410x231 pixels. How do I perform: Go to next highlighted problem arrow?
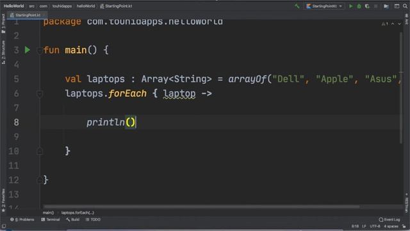399,24
